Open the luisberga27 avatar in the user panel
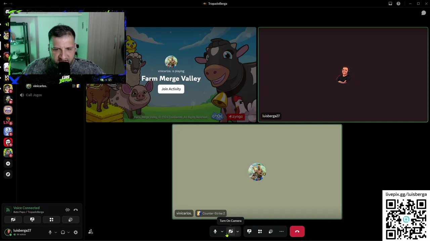 (x=8, y=232)
